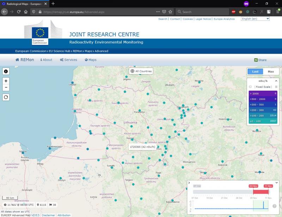Select the ≥0 - 100 legend band
282x217 pixels.
263,121
